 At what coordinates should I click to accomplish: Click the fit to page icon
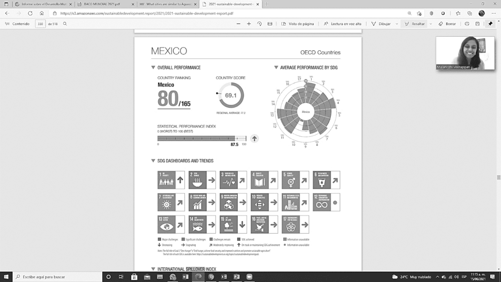coord(270,23)
